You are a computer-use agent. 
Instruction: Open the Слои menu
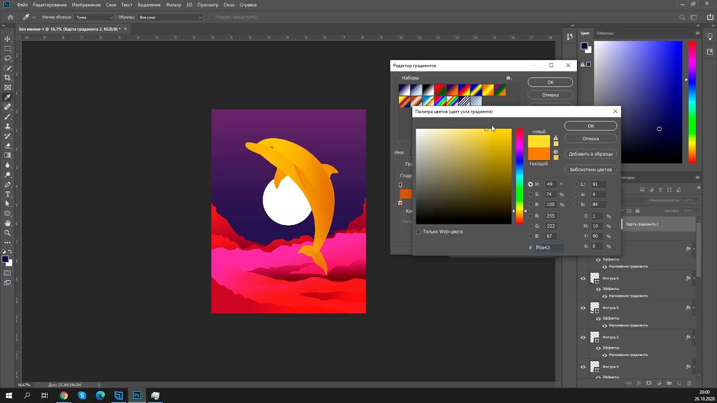(x=111, y=5)
